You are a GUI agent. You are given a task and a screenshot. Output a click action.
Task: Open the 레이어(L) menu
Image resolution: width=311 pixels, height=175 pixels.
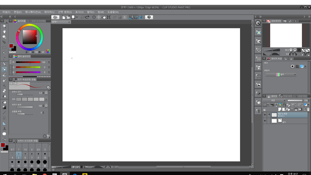click(50, 12)
